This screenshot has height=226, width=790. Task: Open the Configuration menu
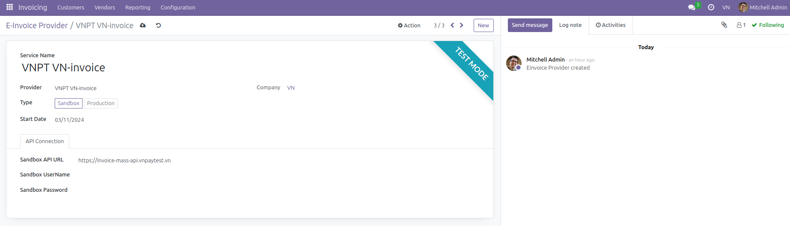178,7
